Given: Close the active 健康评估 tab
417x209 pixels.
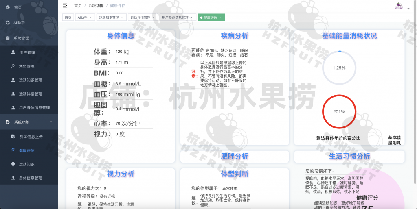Looking at the screenshot, I should [x=220, y=17].
